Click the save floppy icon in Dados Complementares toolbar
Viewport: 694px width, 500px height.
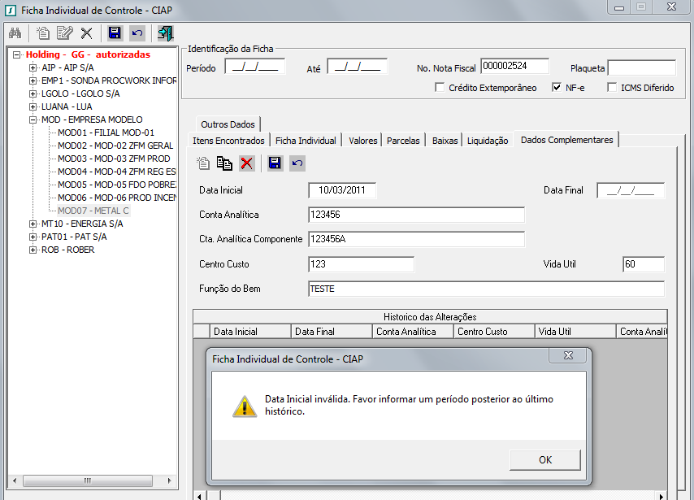tap(275, 163)
